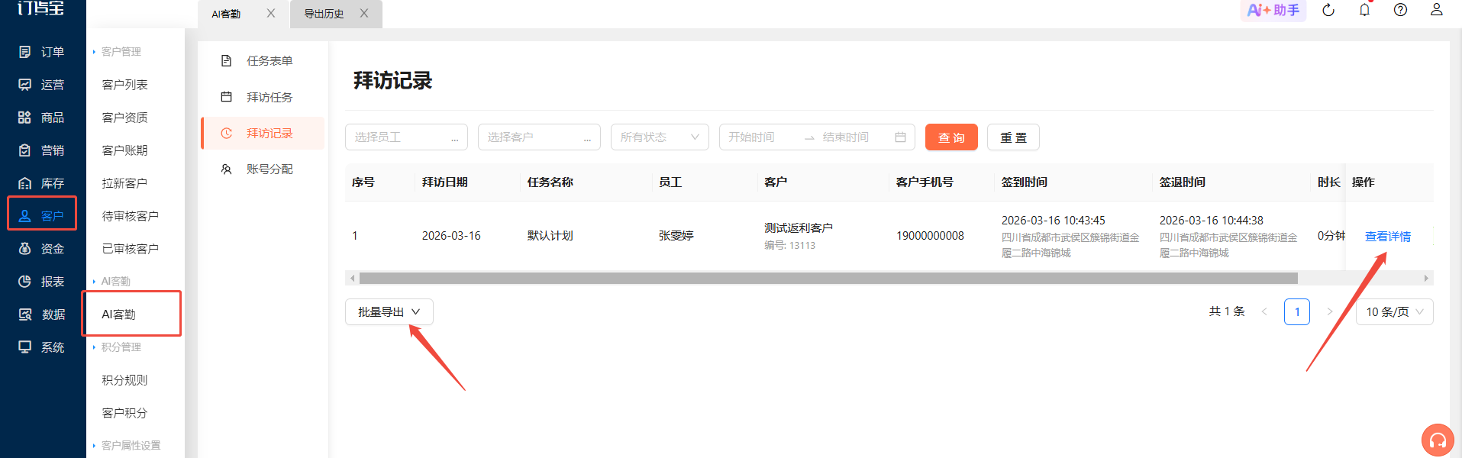
Task: Click the 拜访日期 column header
Action: tap(445, 182)
